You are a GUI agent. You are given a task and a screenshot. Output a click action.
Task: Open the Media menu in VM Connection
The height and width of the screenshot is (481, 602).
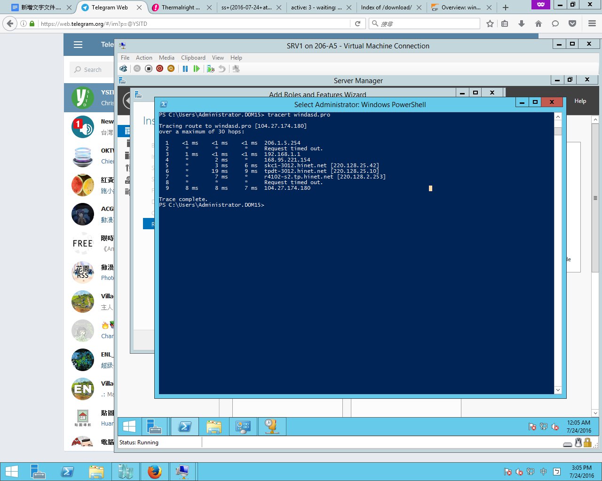click(166, 58)
